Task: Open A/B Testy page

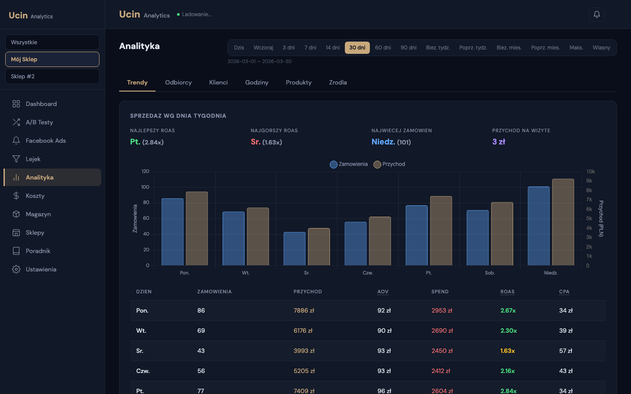Action: (x=52, y=122)
